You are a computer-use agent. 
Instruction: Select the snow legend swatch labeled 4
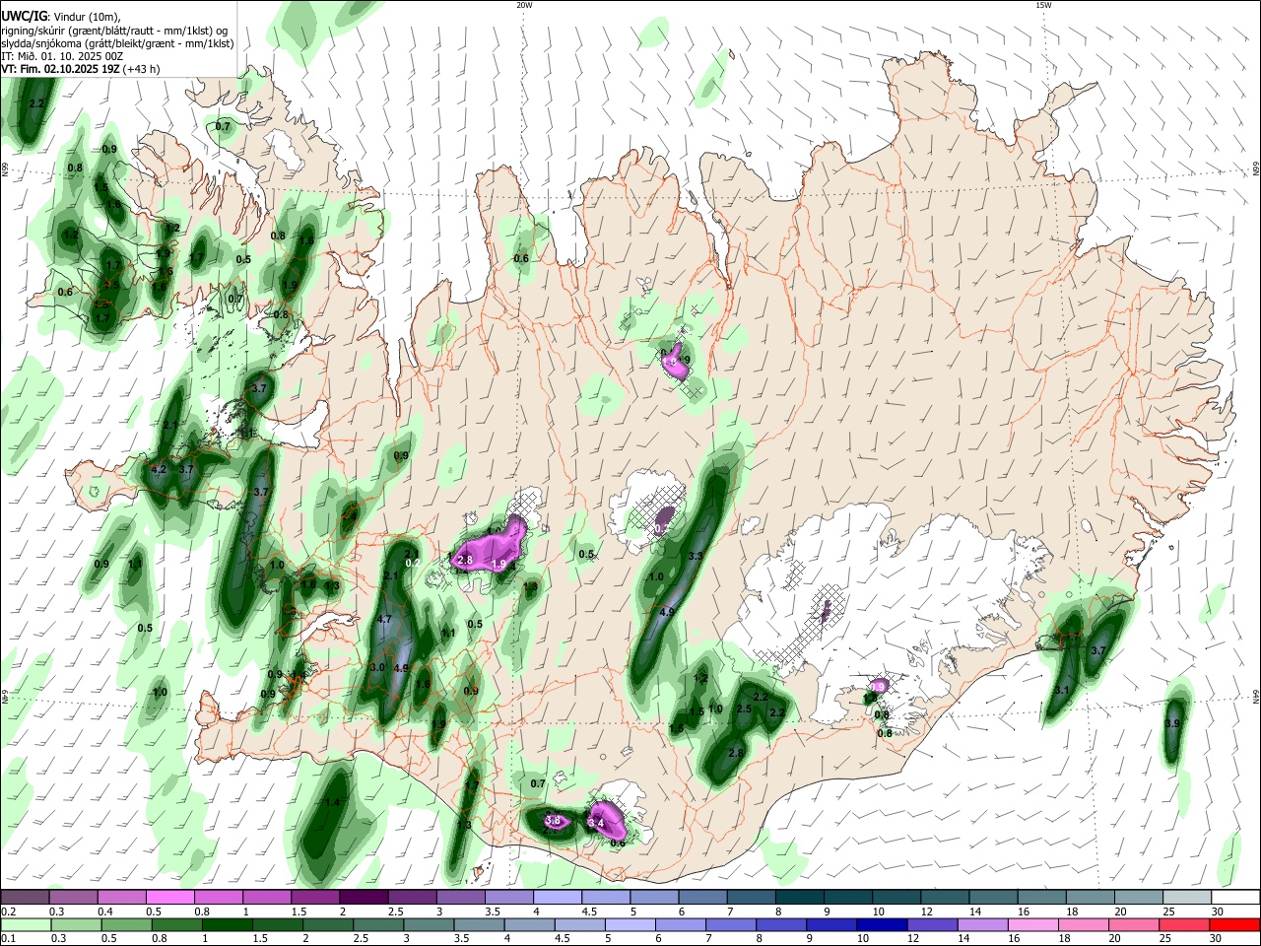click(558, 897)
